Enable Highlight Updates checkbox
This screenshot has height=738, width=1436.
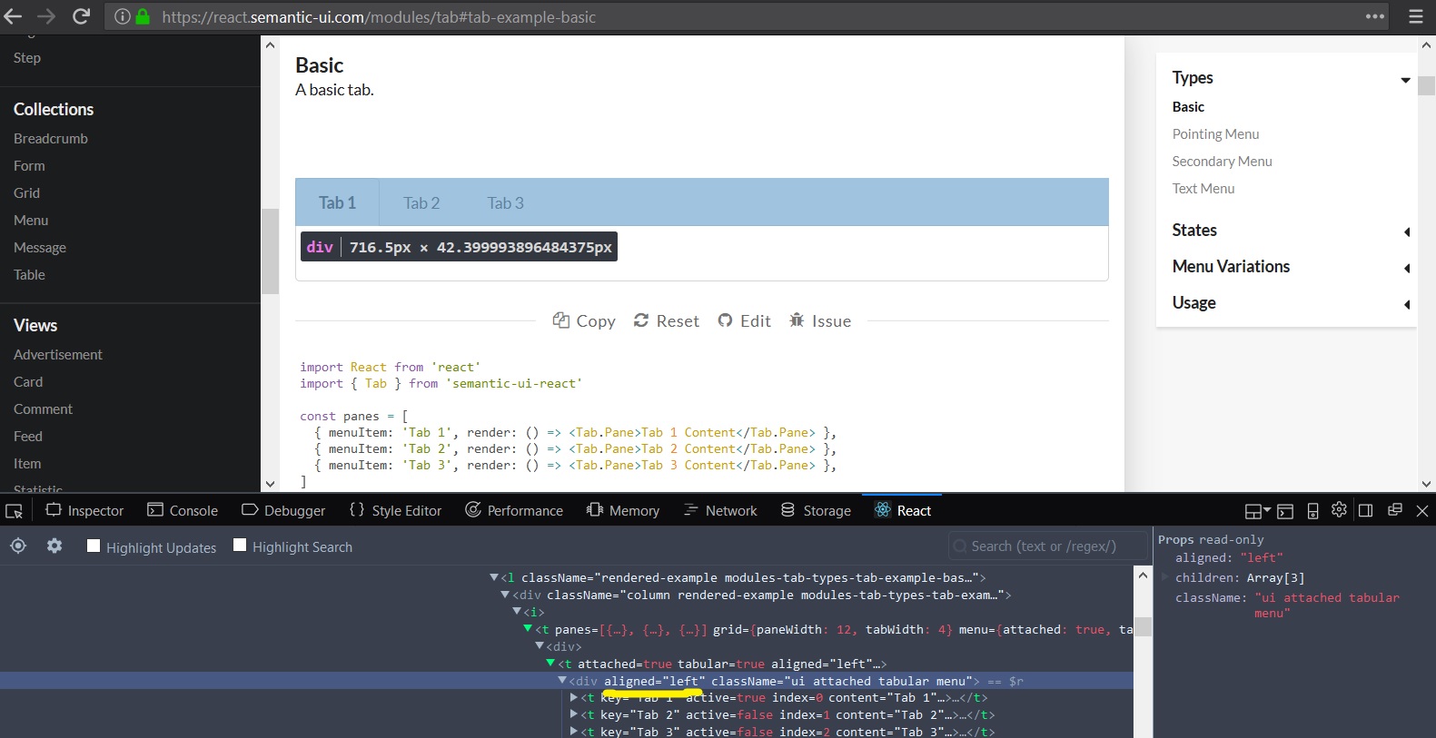(94, 546)
